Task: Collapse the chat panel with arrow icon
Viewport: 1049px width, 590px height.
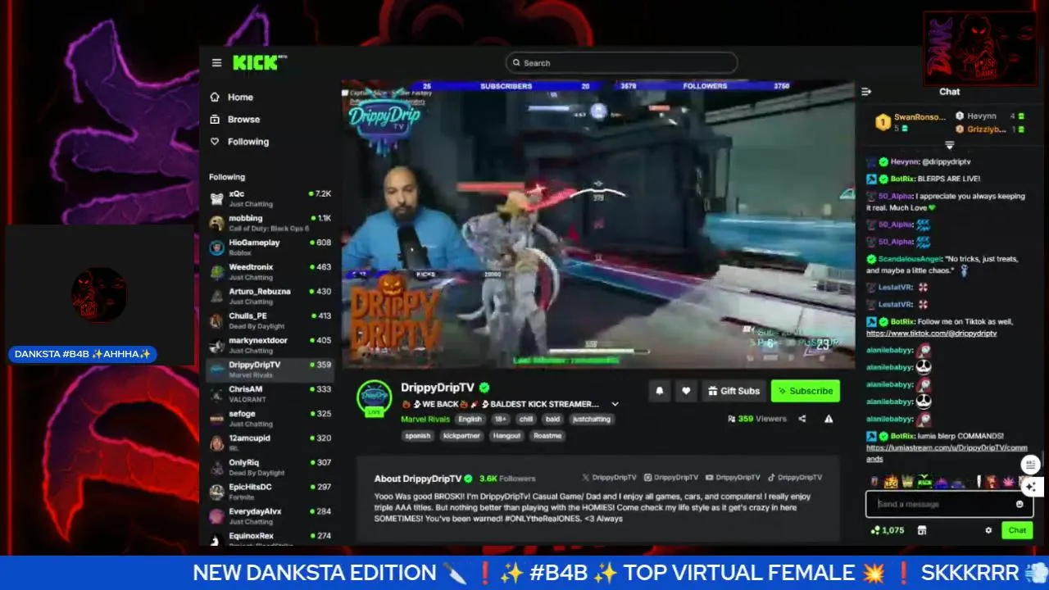Action: point(866,92)
